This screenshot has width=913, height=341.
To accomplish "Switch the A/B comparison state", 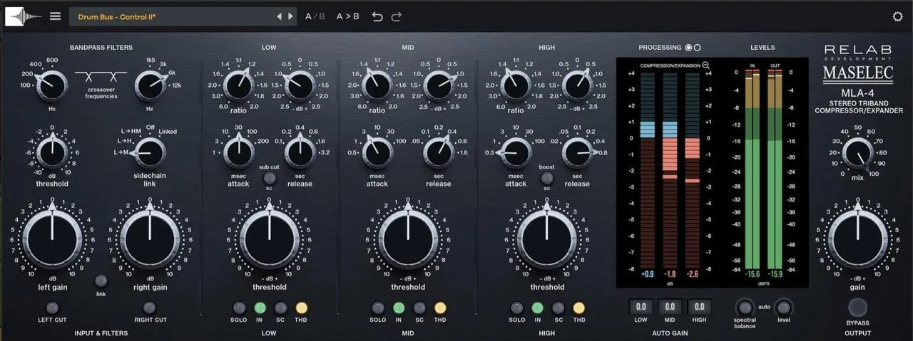I will [314, 16].
